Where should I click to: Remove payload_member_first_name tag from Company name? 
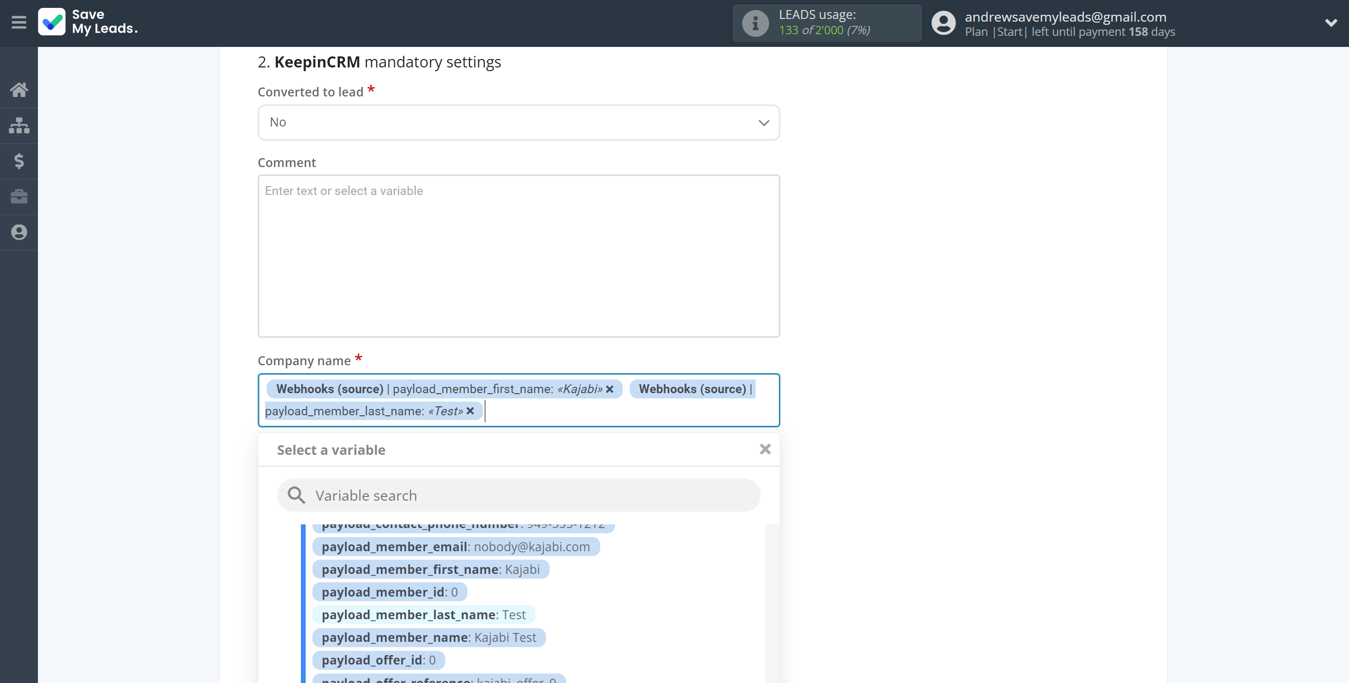point(610,389)
